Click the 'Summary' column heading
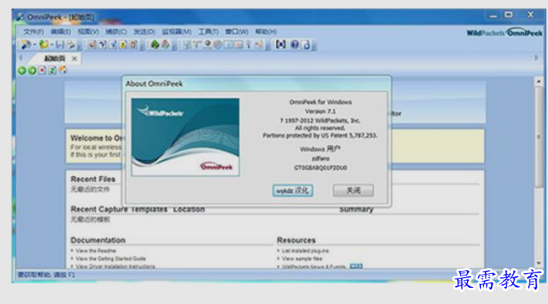Image resolution: width=548 pixels, height=304 pixels. coord(357,210)
